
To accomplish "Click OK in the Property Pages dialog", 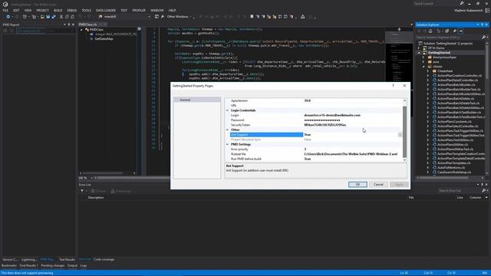I will click(358, 184).
